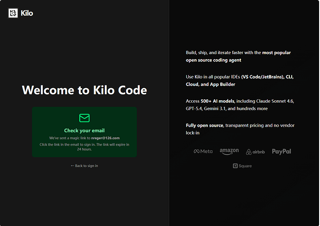Click the 'Check your email' heading
This screenshot has width=320, height=226.
tap(84, 130)
